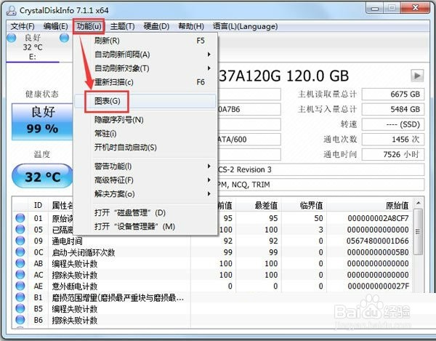Close the CrystalDiskInfo window
436x341 pixels.
tap(415, 8)
